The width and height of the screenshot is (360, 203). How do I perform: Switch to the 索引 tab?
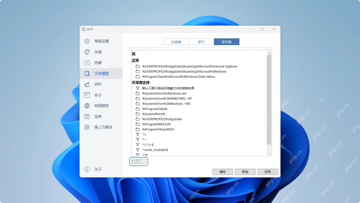[201, 42]
